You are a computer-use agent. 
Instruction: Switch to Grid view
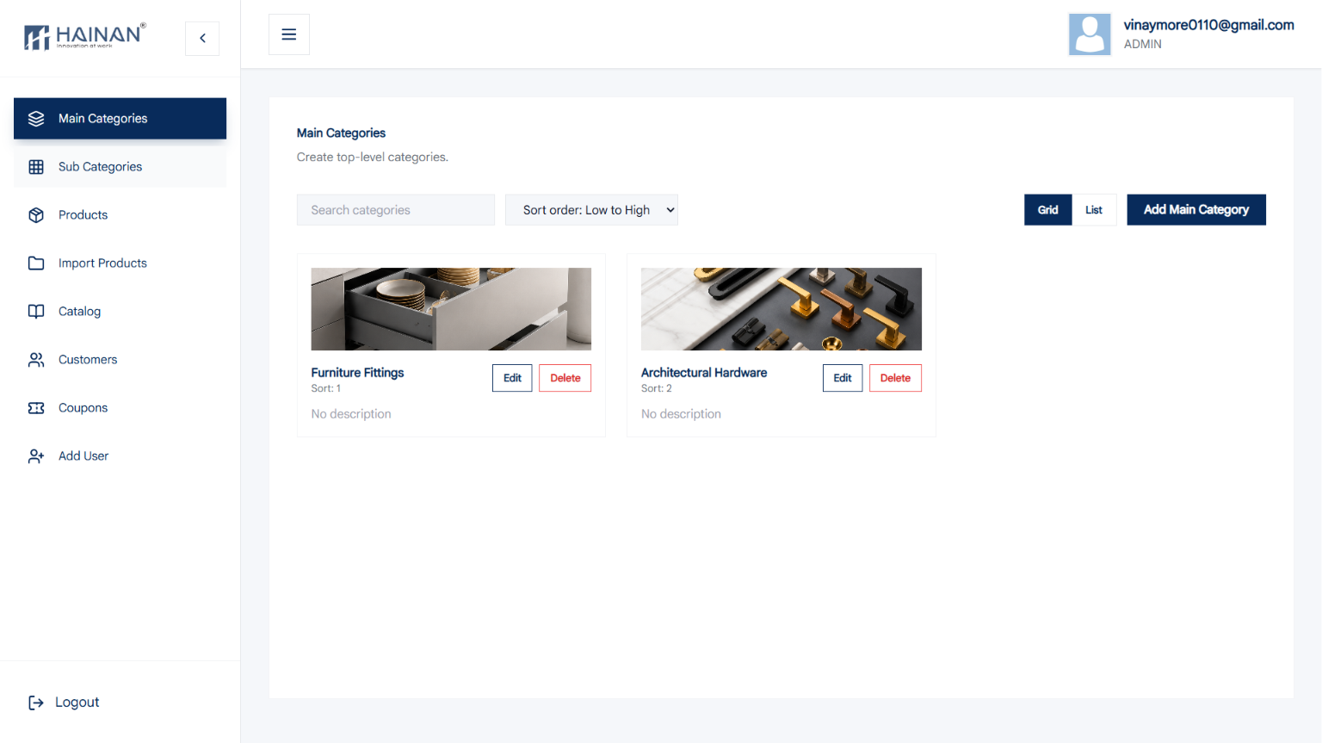point(1048,210)
